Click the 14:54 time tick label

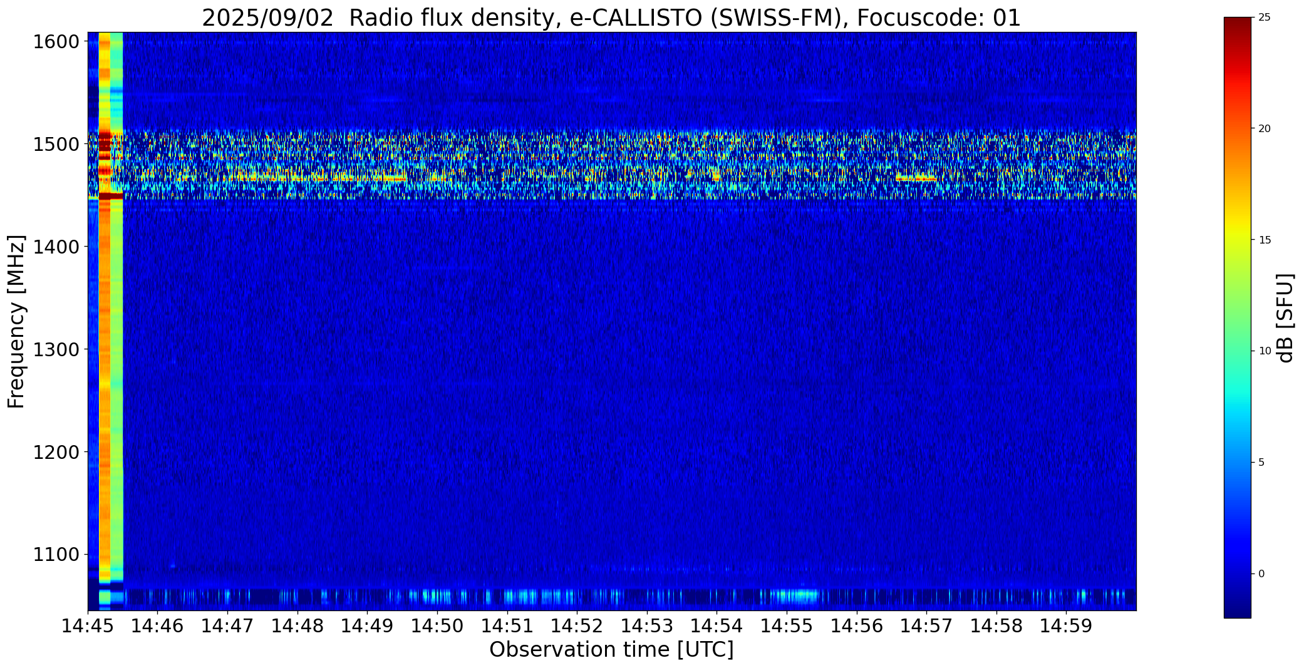tap(717, 625)
